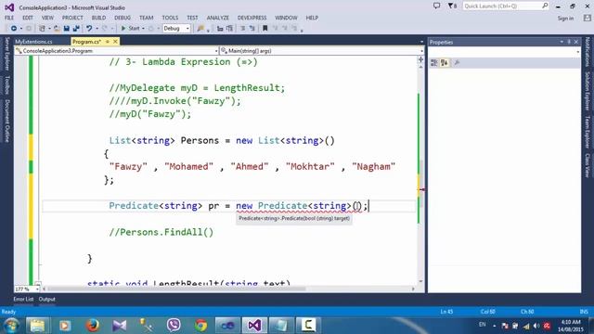Click the editor split-window handle icon
This screenshot has height=334, width=594.
tap(420, 59)
